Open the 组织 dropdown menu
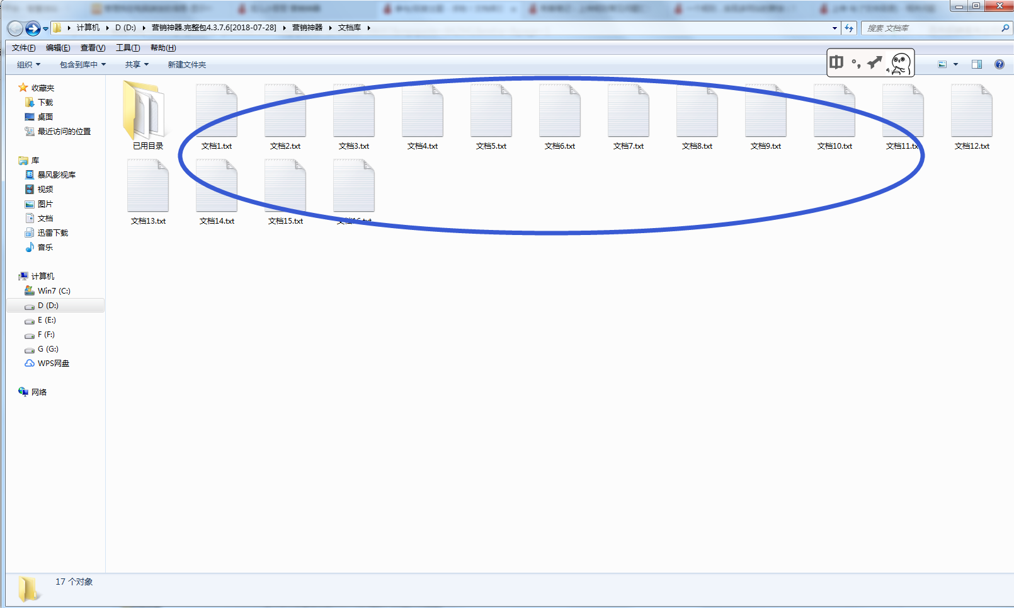Viewport: 1014px width, 608px height. (28, 65)
